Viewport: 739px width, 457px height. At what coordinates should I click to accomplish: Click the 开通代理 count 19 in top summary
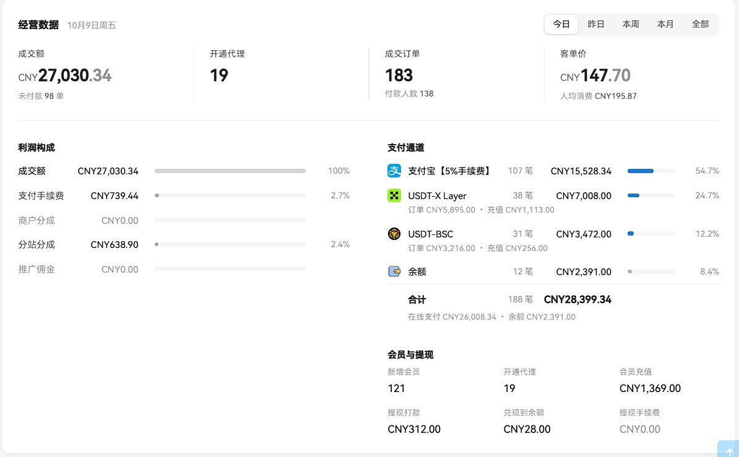(x=218, y=75)
